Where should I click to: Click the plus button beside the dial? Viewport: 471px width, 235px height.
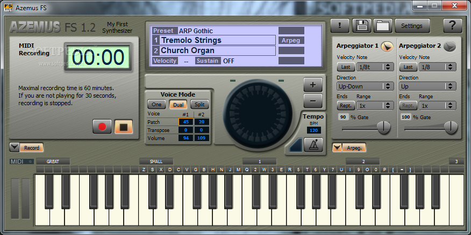(x=313, y=85)
